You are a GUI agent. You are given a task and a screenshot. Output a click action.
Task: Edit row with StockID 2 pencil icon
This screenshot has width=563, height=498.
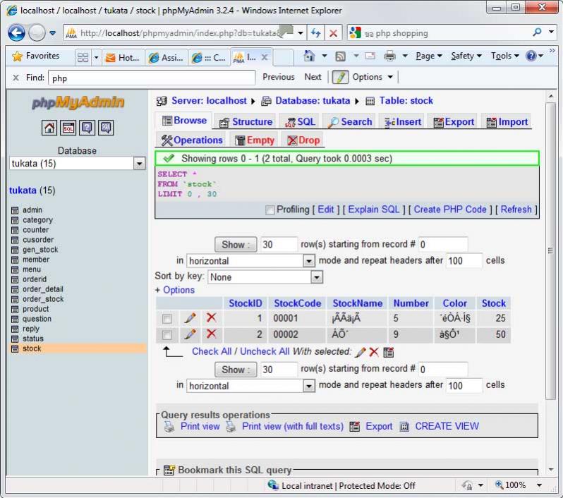[190, 334]
